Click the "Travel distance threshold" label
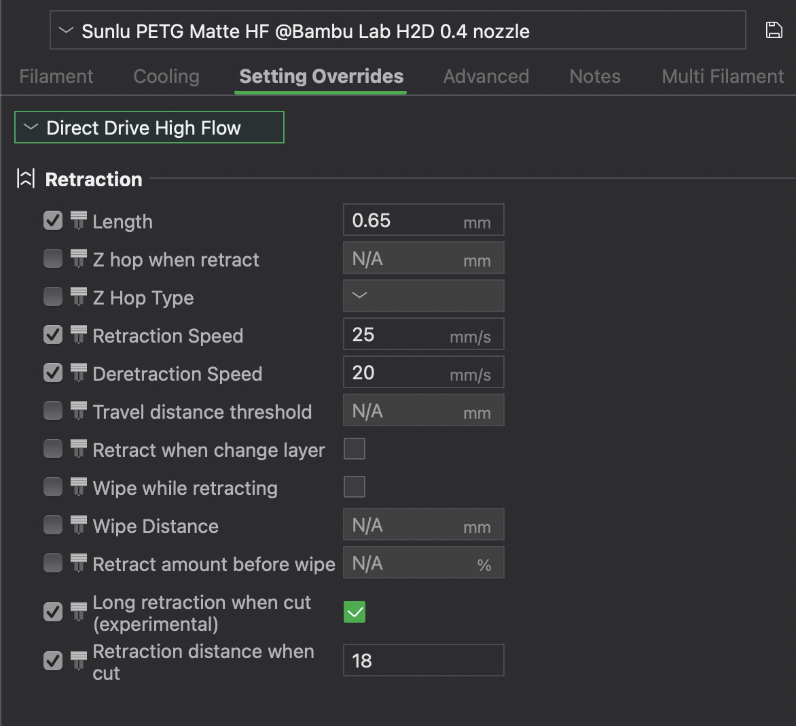The height and width of the screenshot is (726, 796). pos(202,412)
